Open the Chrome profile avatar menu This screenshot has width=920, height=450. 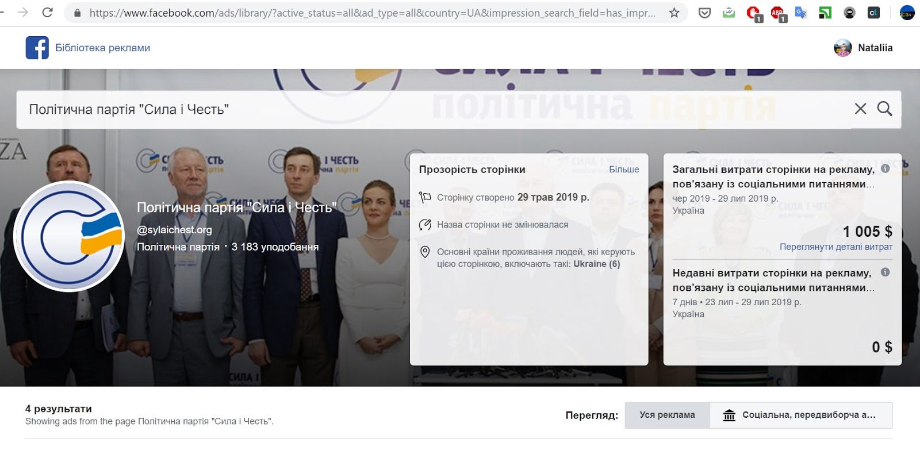(907, 13)
